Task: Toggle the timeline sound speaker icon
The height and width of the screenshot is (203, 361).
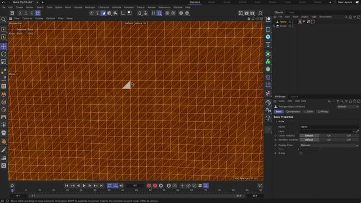Action: point(121,186)
